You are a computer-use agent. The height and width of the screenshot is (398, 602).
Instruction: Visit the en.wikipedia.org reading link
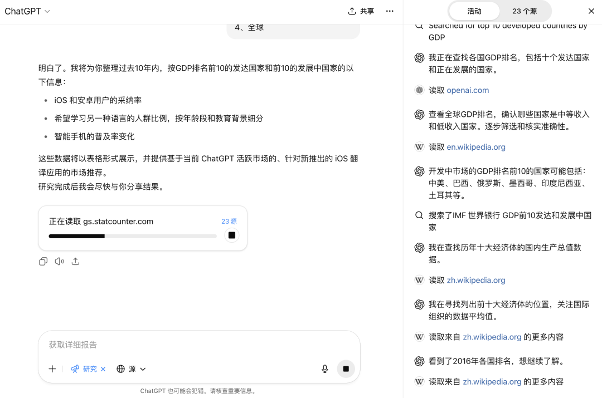[475, 146]
